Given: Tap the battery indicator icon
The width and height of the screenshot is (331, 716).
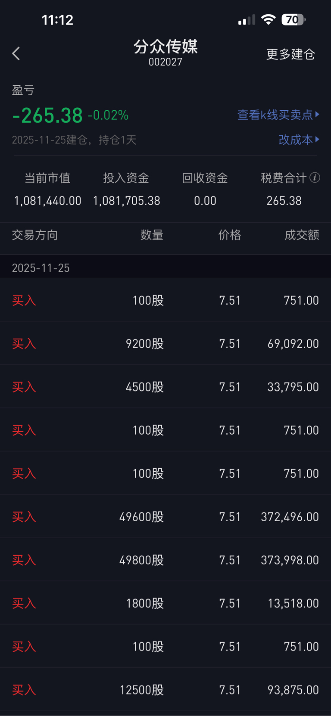Looking at the screenshot, I should pyautogui.click(x=293, y=20).
